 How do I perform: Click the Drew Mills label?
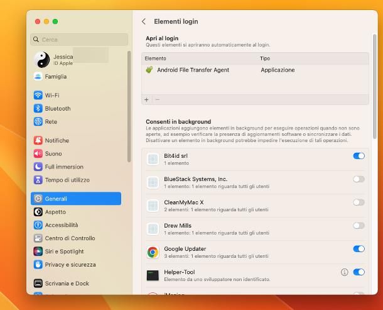[x=178, y=226]
